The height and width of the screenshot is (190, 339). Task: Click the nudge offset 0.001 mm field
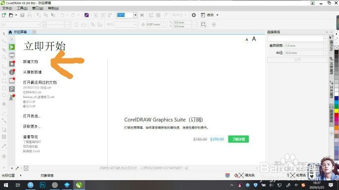click(153, 25)
